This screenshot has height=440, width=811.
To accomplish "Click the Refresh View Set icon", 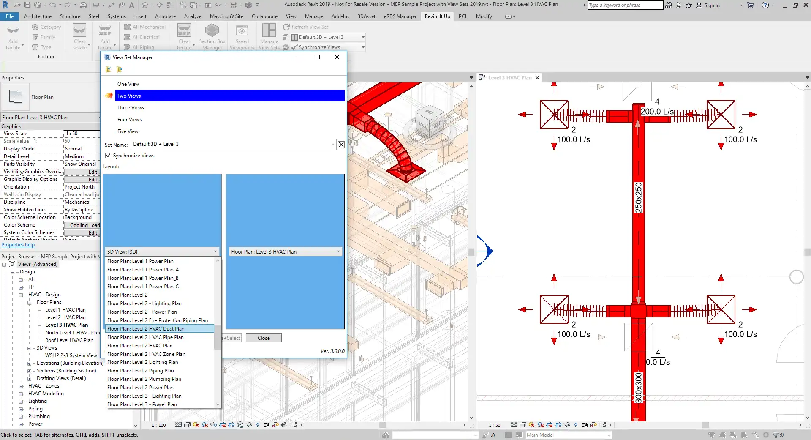I will (286, 27).
